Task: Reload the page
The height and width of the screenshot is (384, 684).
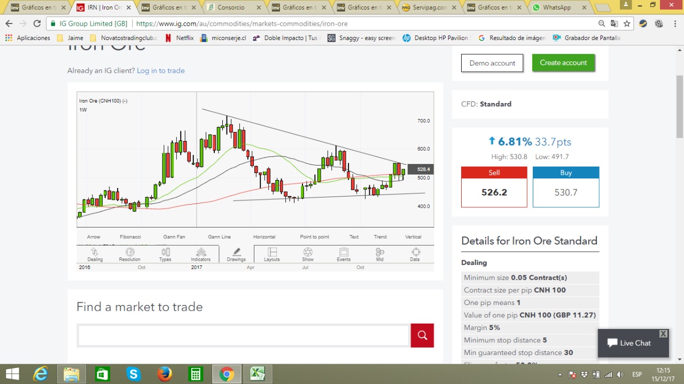Action: pyautogui.click(x=37, y=23)
